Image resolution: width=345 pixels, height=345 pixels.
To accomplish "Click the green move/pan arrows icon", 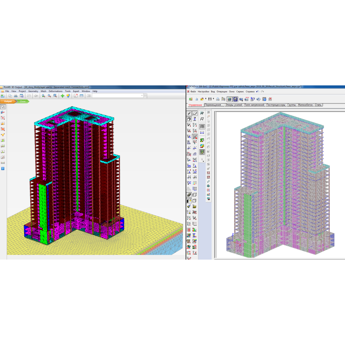I will (63, 96).
